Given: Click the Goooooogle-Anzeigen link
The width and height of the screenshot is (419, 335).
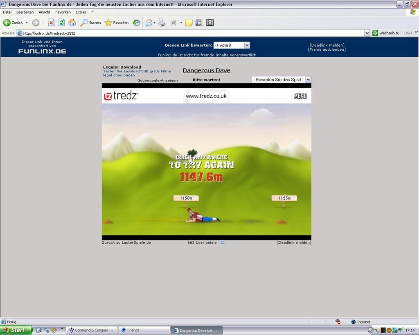Looking at the screenshot, I should (x=158, y=80).
